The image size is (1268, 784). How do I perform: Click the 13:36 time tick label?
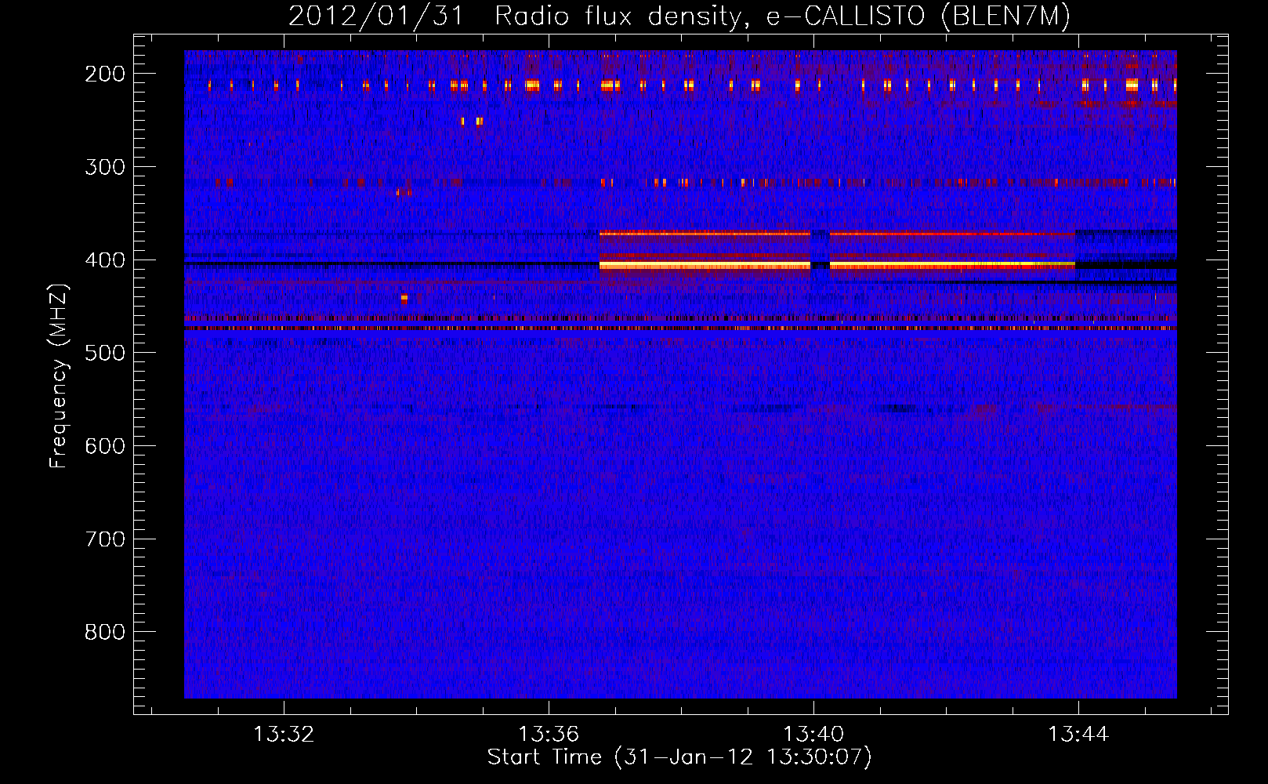pyautogui.click(x=549, y=734)
